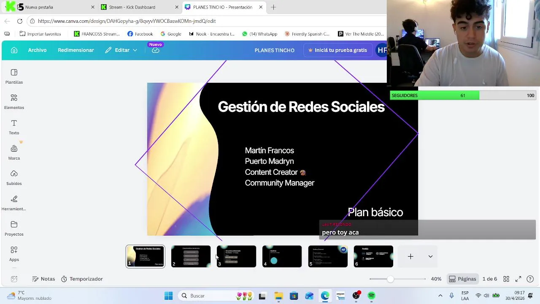Click the cloud save status icon
Screen dimensions: 540x304
pyautogui.click(x=155, y=50)
